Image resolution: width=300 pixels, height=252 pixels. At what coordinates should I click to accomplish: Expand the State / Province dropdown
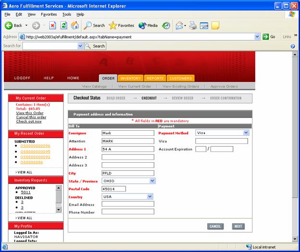[x=152, y=181]
